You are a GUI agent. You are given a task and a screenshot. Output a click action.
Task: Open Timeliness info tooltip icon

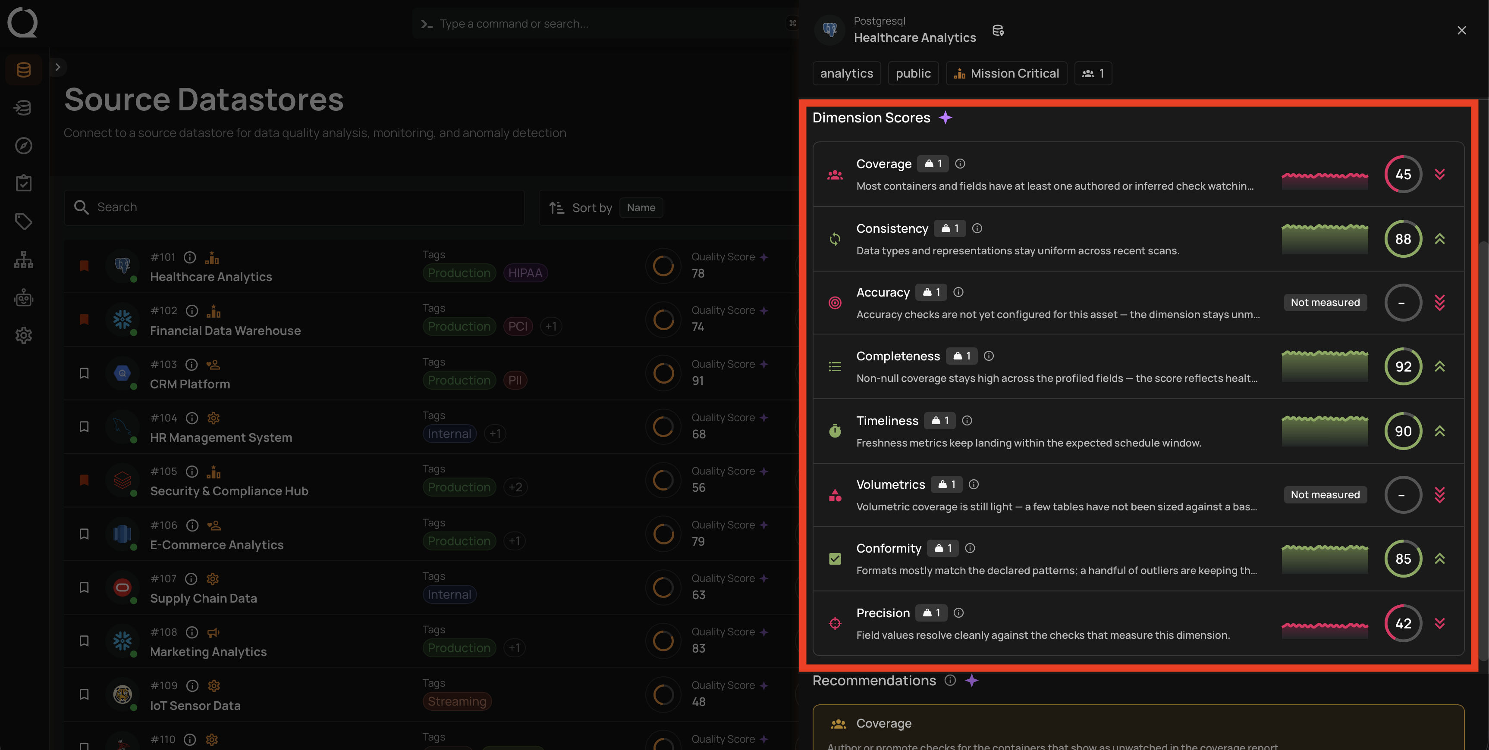click(967, 421)
